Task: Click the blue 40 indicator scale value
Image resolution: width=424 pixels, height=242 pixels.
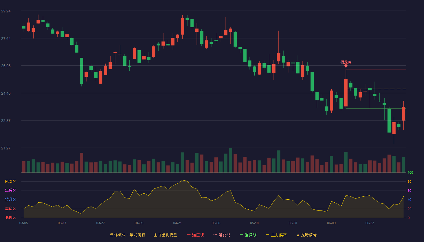Action: (409, 200)
